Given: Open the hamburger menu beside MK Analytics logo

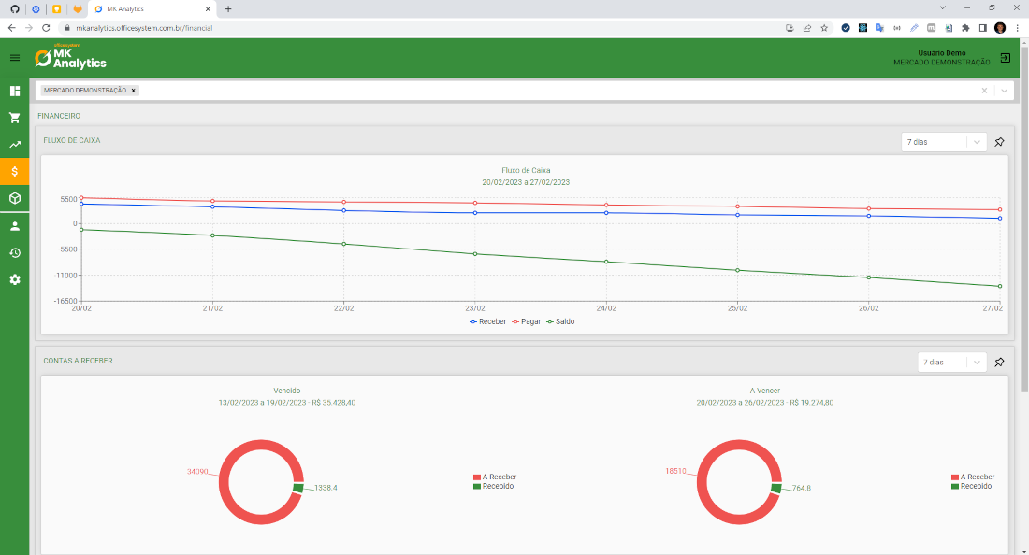Looking at the screenshot, I should coord(13,57).
